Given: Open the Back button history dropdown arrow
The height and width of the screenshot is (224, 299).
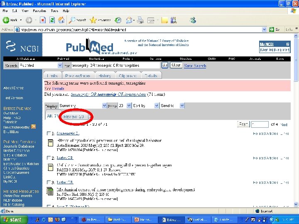Looking at the screenshot, I should coord(21,20).
